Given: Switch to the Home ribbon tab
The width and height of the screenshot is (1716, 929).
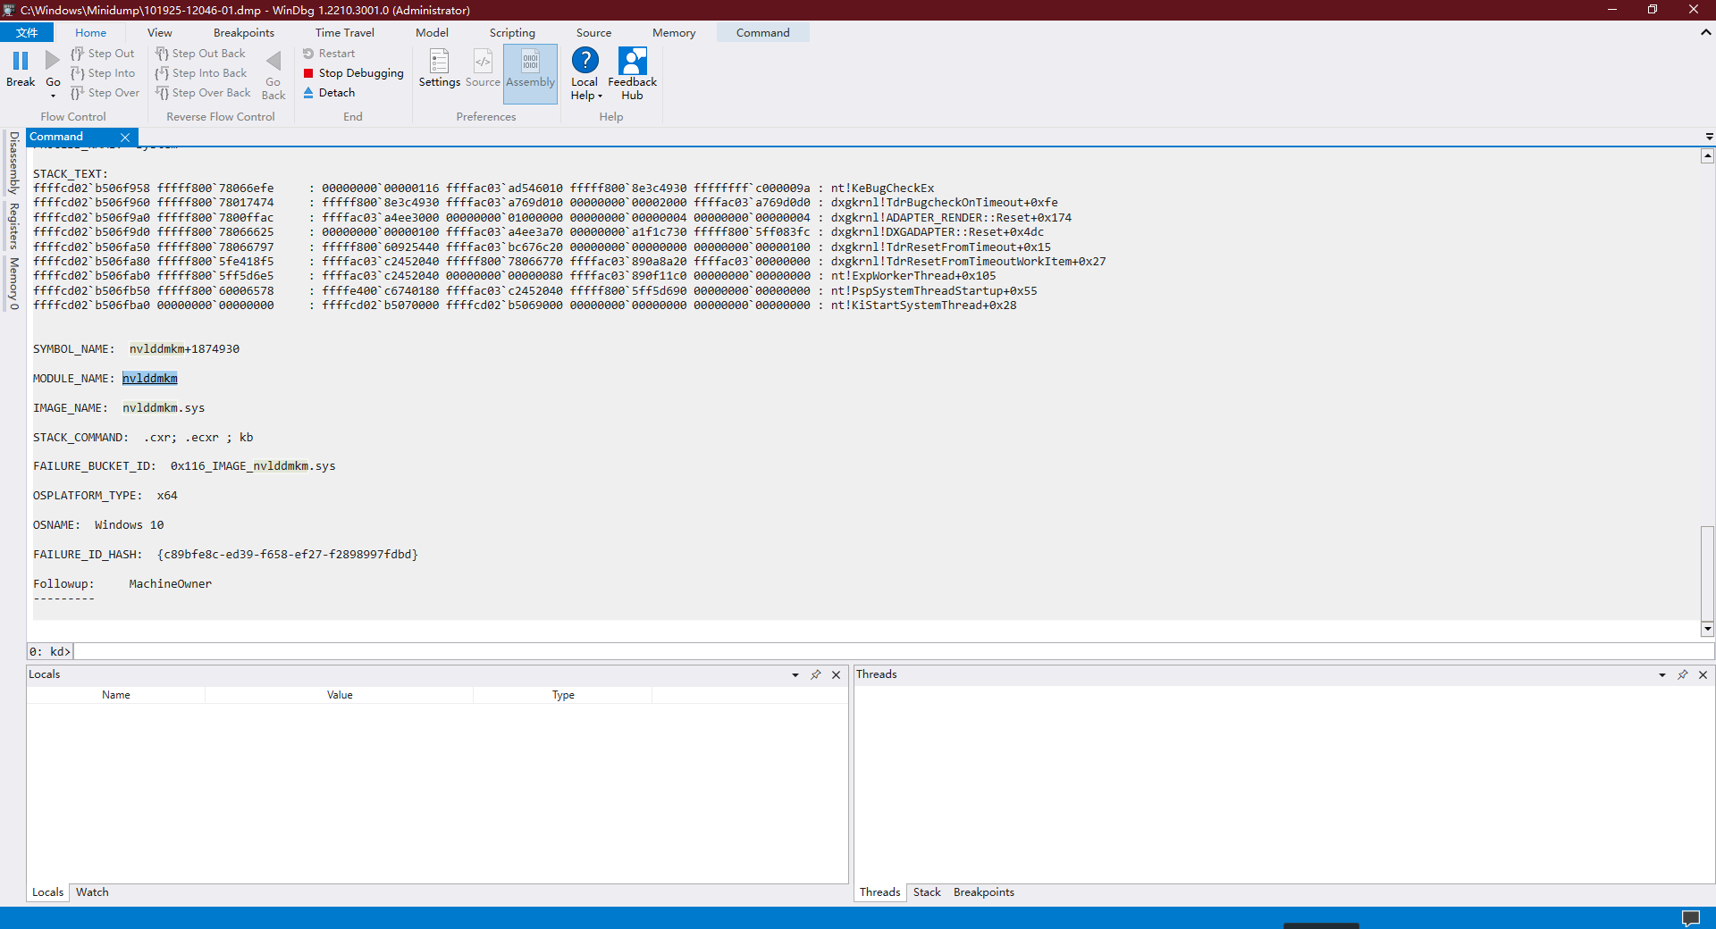Looking at the screenshot, I should (x=91, y=33).
